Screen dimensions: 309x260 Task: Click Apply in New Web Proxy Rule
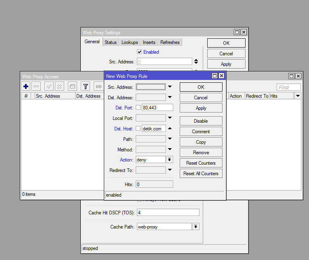click(x=201, y=108)
